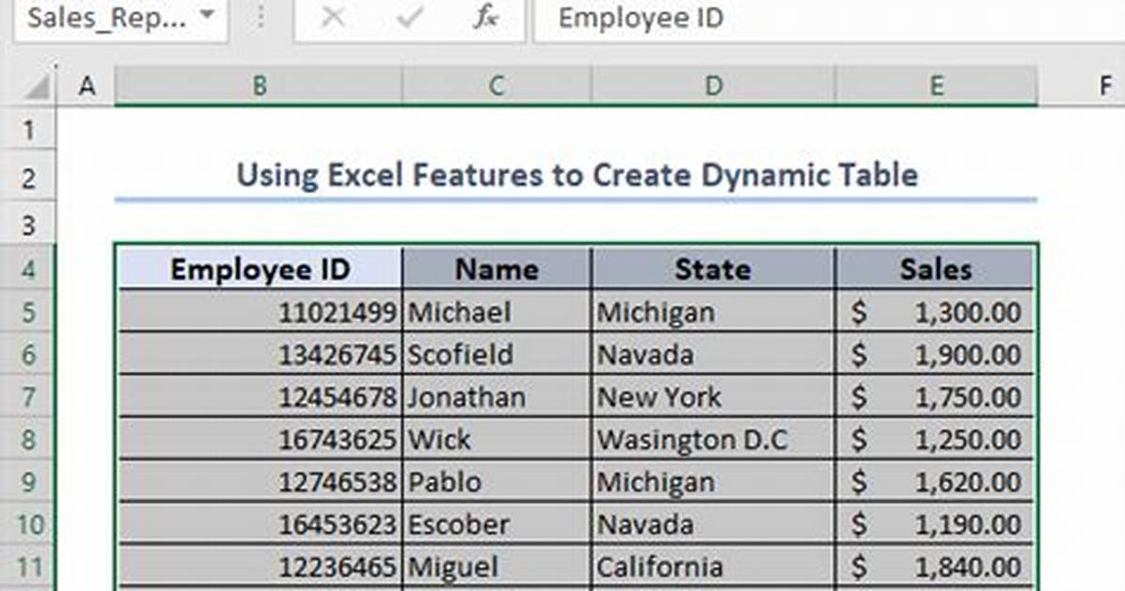This screenshot has height=591, width=1125.
Task: Open Insert Function fx icon
Action: [485, 17]
